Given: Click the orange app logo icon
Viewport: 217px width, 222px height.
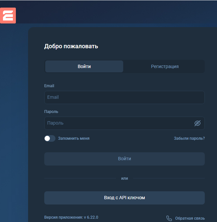Looking at the screenshot, I should 8,15.
